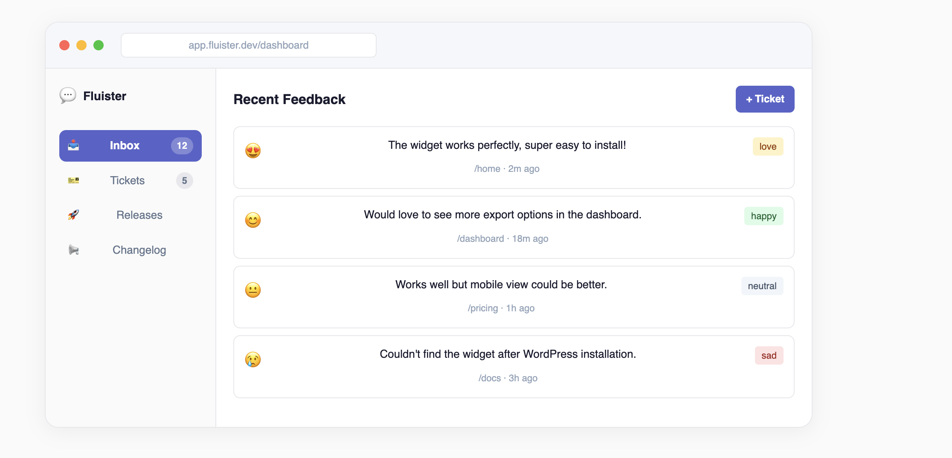Click the Releases rocket icon

[x=73, y=215]
